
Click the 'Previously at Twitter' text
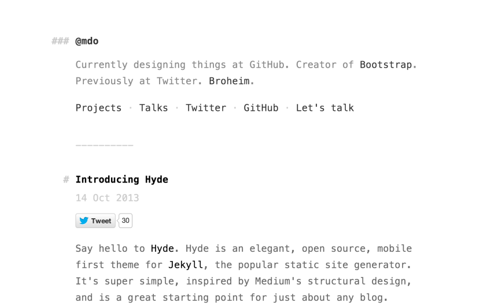[136, 81]
